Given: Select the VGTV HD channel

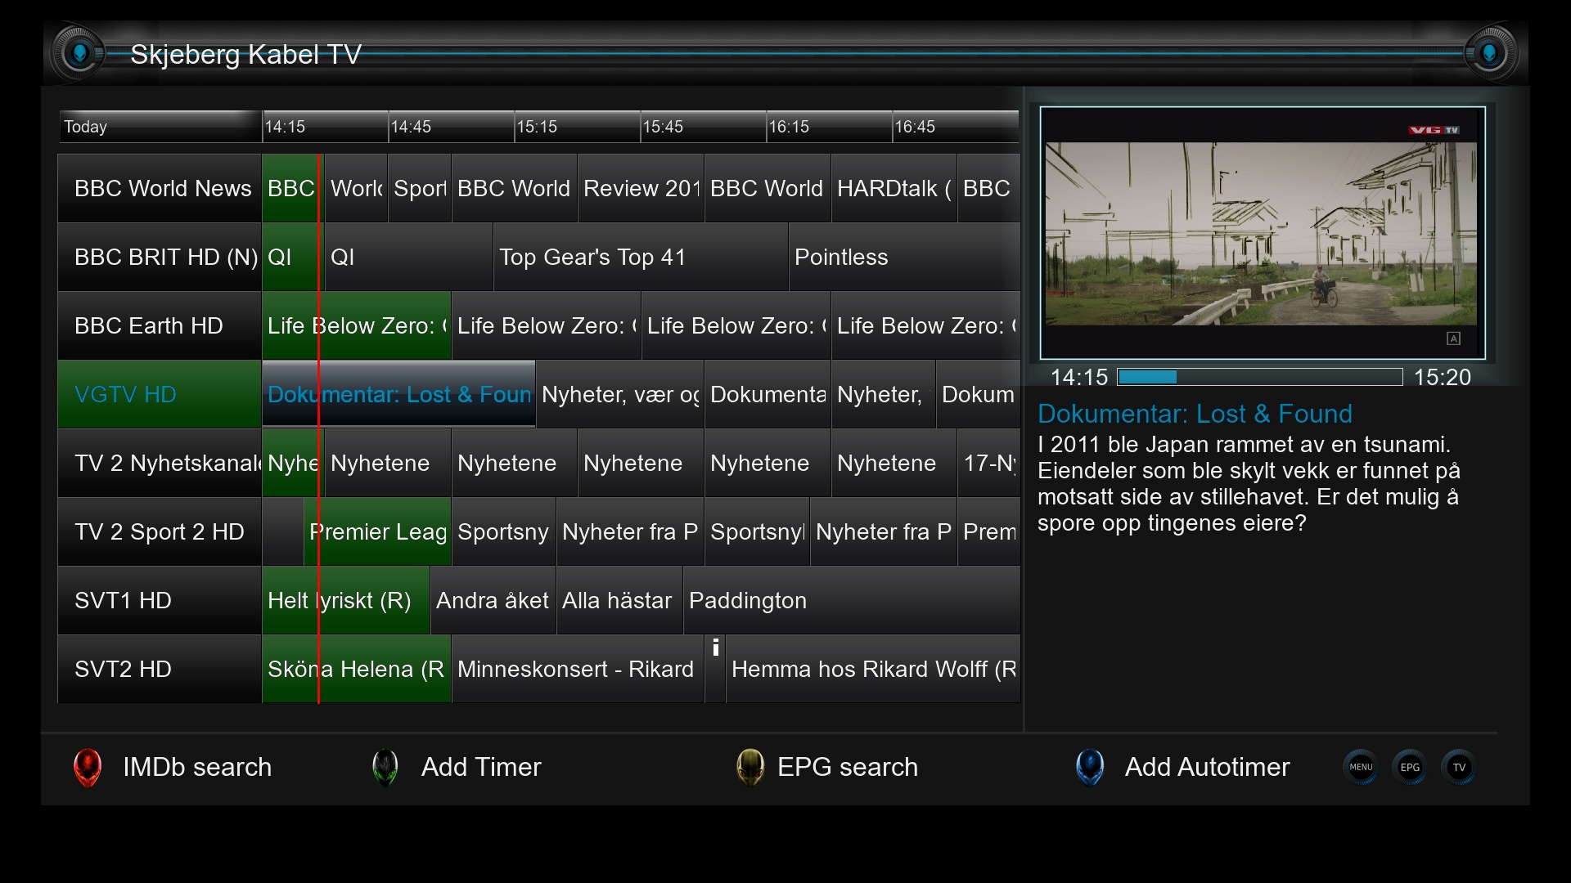Looking at the screenshot, I should [x=160, y=394].
